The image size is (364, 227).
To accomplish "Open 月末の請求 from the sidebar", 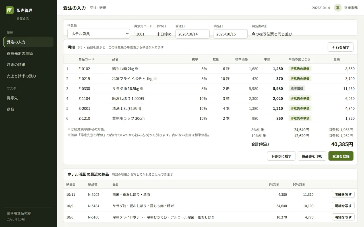I will (28, 65).
